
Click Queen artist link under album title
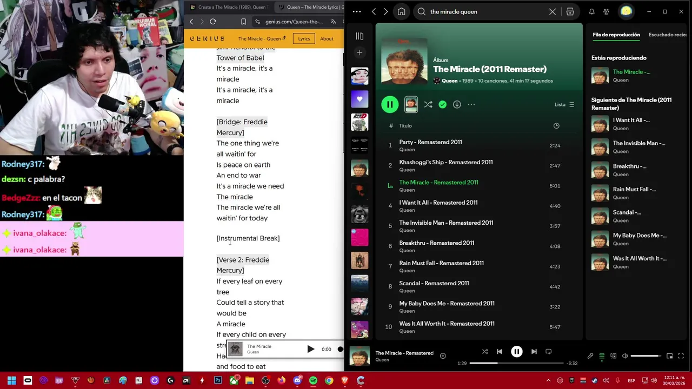coord(449,81)
